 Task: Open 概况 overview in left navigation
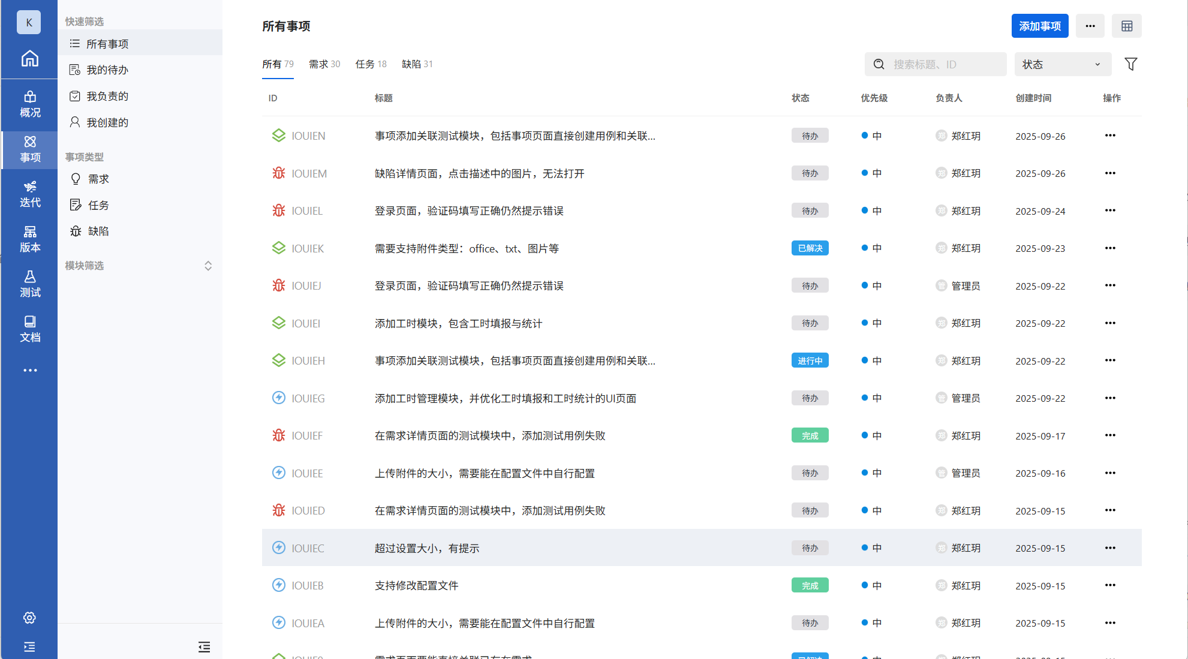click(29, 104)
